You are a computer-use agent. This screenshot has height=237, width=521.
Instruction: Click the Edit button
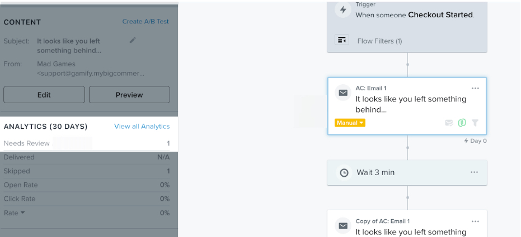(44, 95)
